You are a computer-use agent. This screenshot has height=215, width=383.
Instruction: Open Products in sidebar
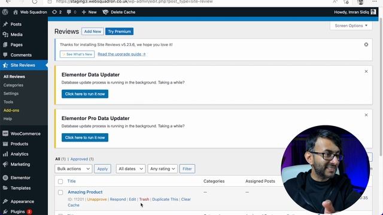point(19,144)
